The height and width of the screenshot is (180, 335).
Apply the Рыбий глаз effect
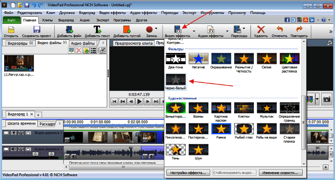coord(244,131)
